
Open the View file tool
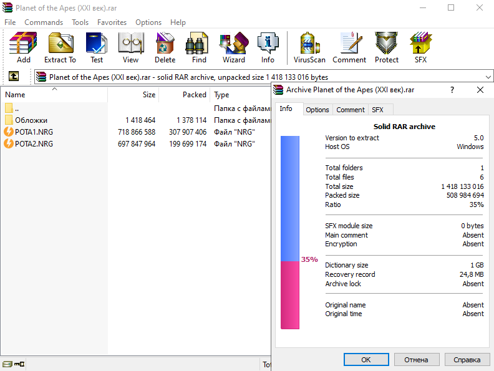[x=130, y=47]
